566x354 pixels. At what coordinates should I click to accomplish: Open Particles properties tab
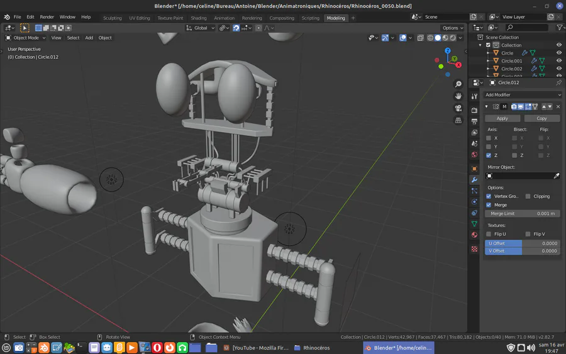point(474,191)
